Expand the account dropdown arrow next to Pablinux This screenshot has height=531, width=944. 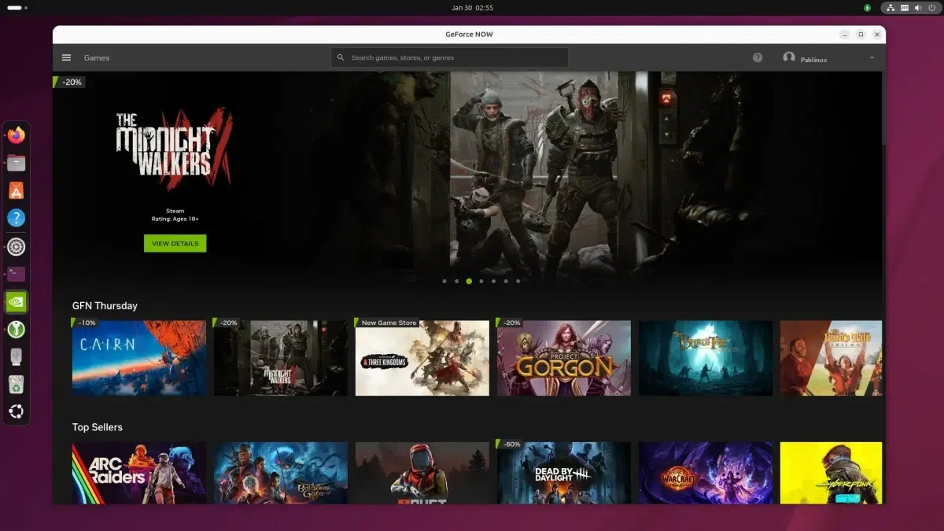872,57
